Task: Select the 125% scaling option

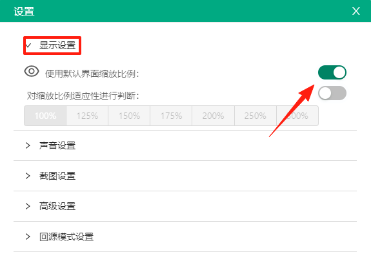Action: pos(87,116)
